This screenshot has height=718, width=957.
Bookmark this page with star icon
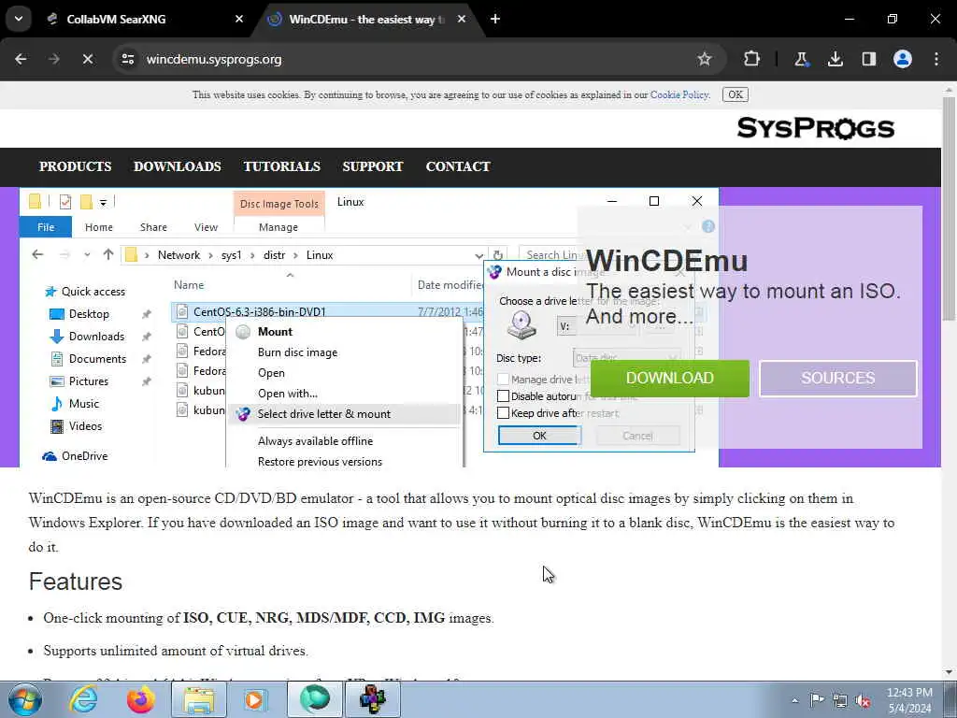point(705,59)
